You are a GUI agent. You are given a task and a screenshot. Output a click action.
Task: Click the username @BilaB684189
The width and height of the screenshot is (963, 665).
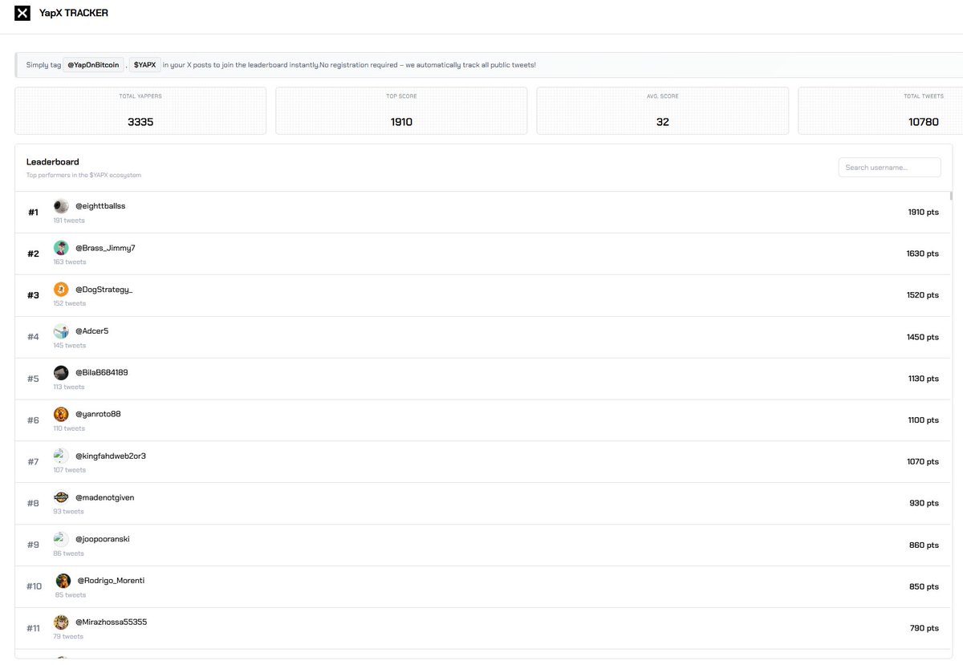(102, 373)
